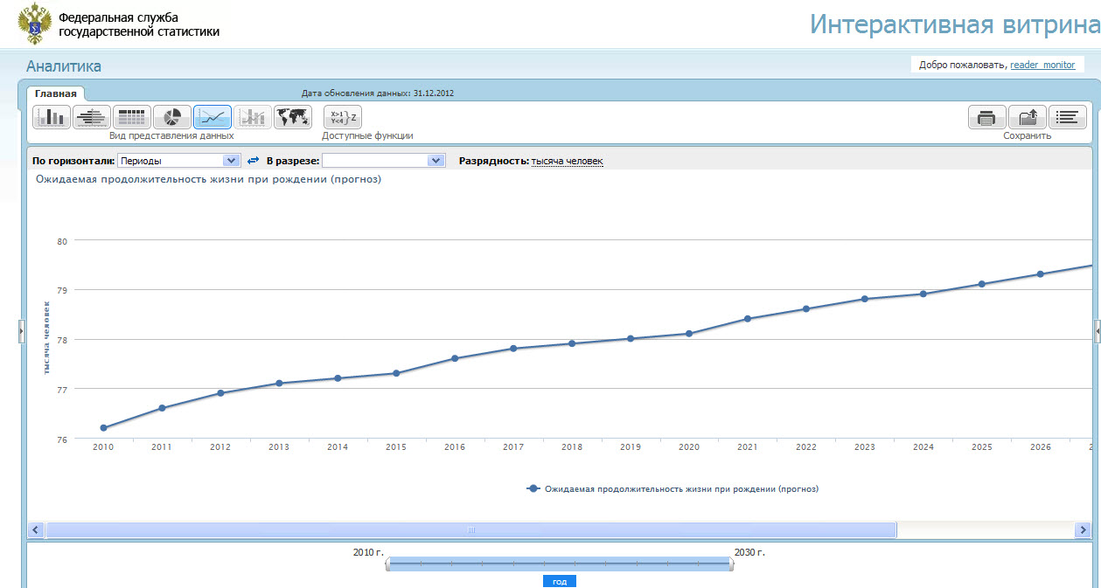Select the line chart view
This screenshot has height=588, width=1101.
point(213,117)
